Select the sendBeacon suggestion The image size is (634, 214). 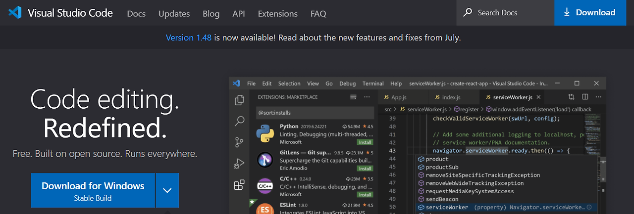tap(506, 199)
